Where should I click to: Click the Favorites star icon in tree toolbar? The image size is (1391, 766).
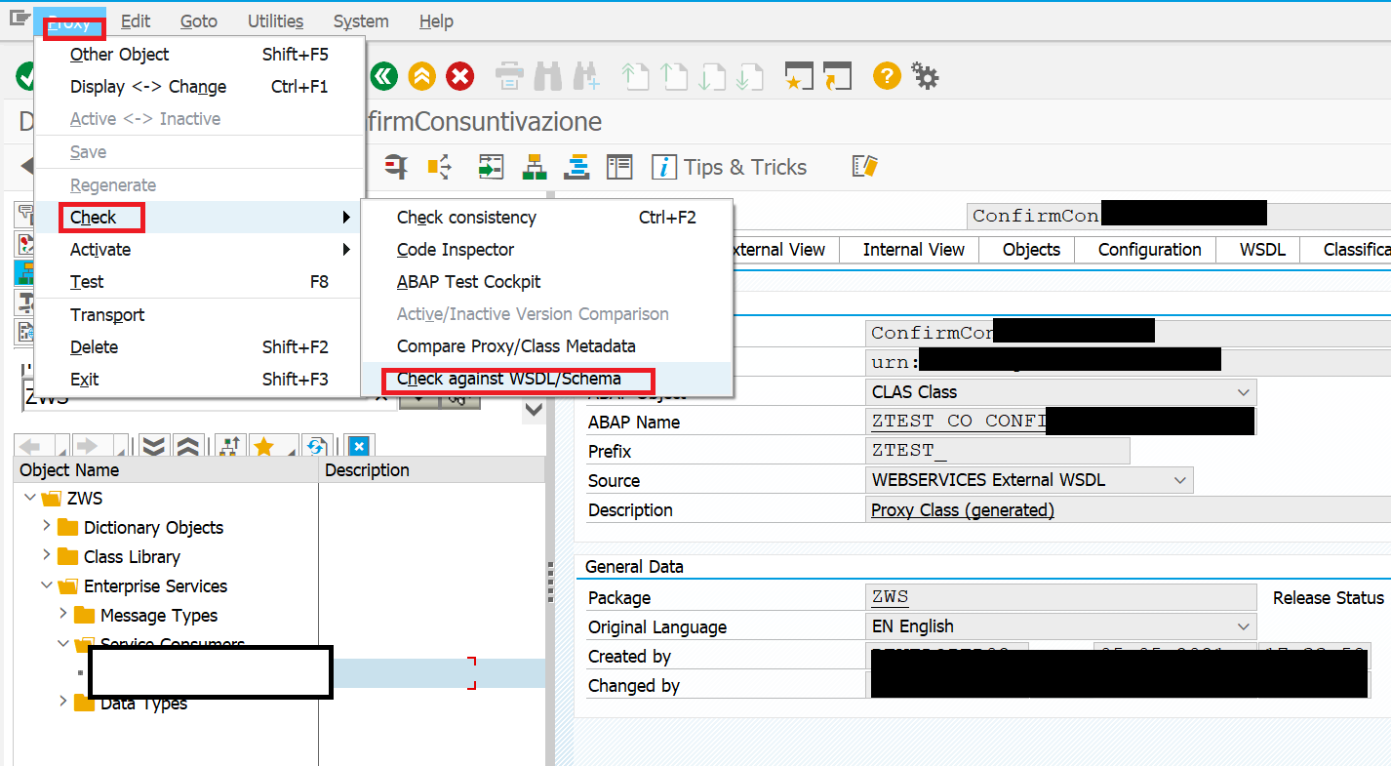263,447
